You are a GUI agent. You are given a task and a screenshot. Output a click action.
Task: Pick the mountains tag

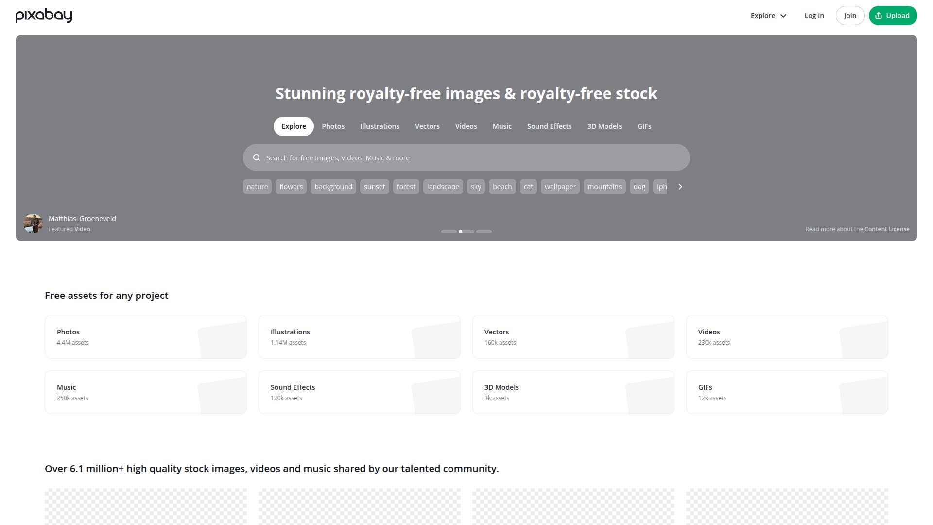(605, 187)
